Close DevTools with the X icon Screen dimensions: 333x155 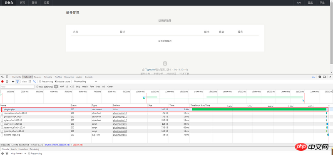click(330, 77)
